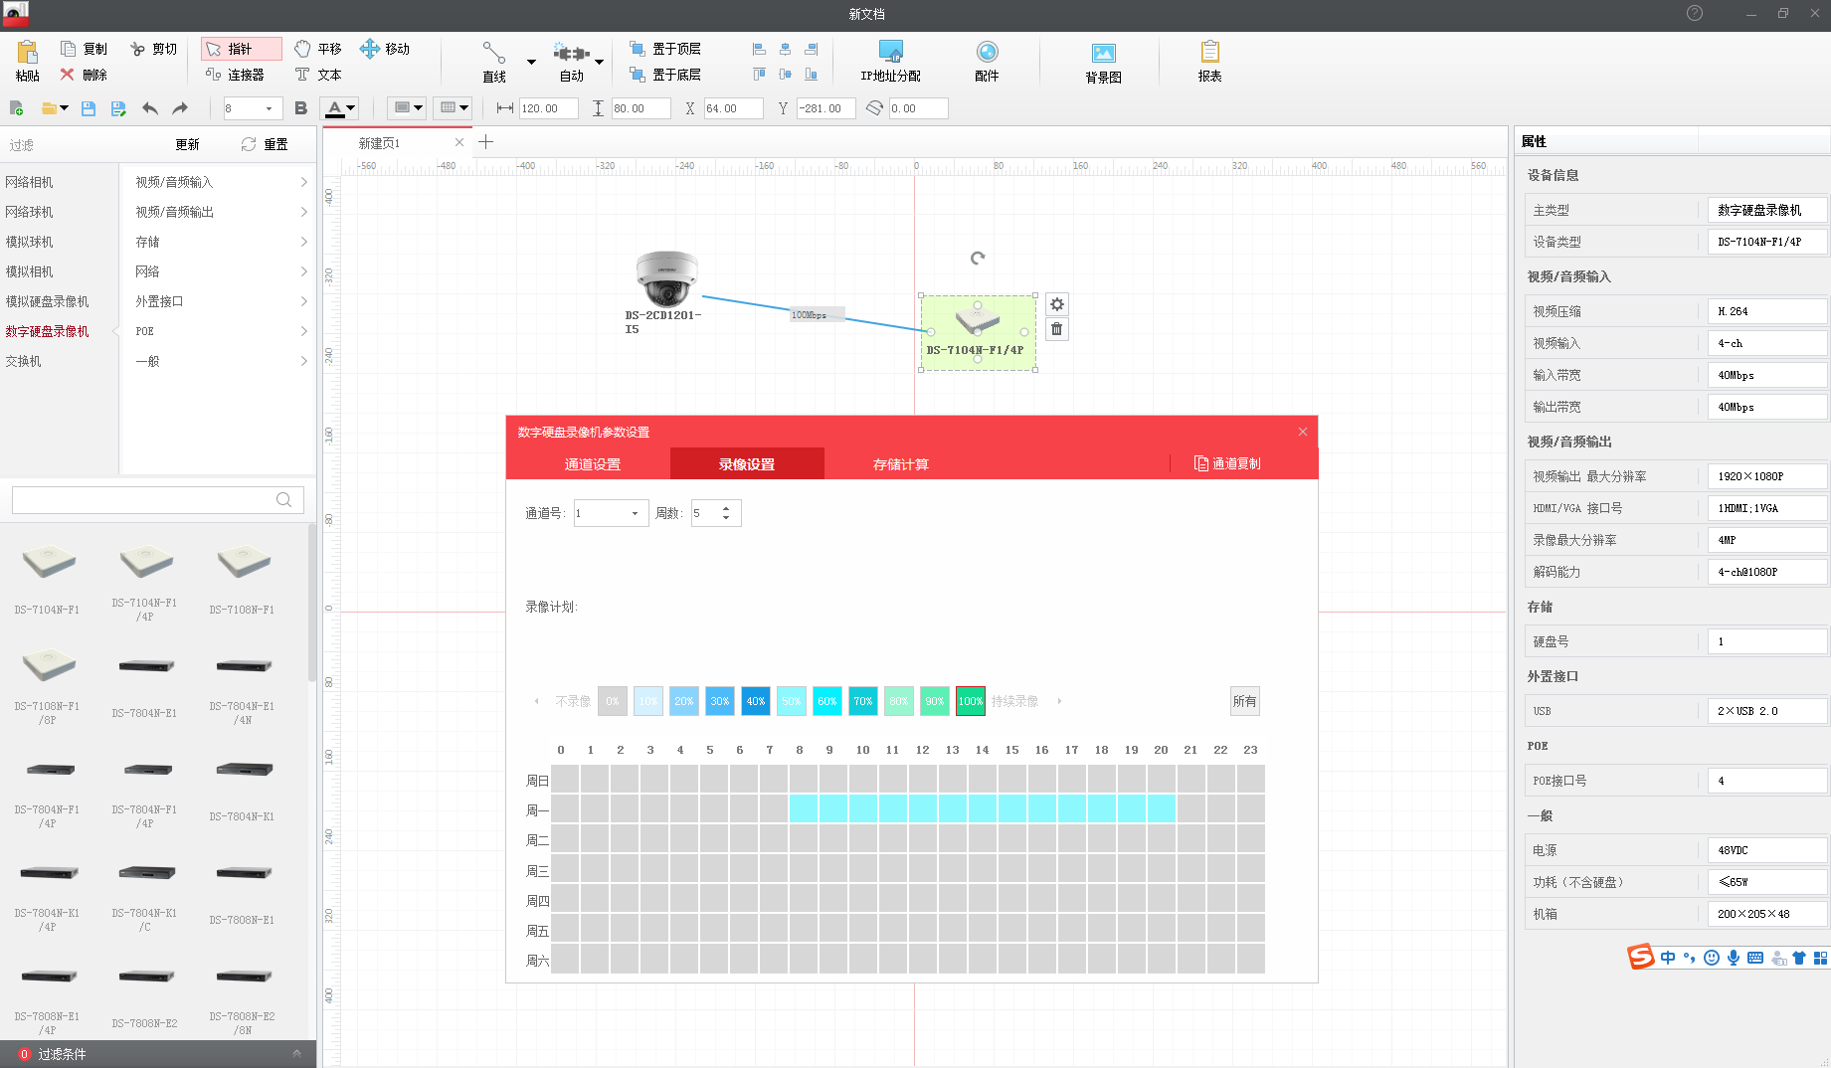Select 交换机 device category

(24, 361)
